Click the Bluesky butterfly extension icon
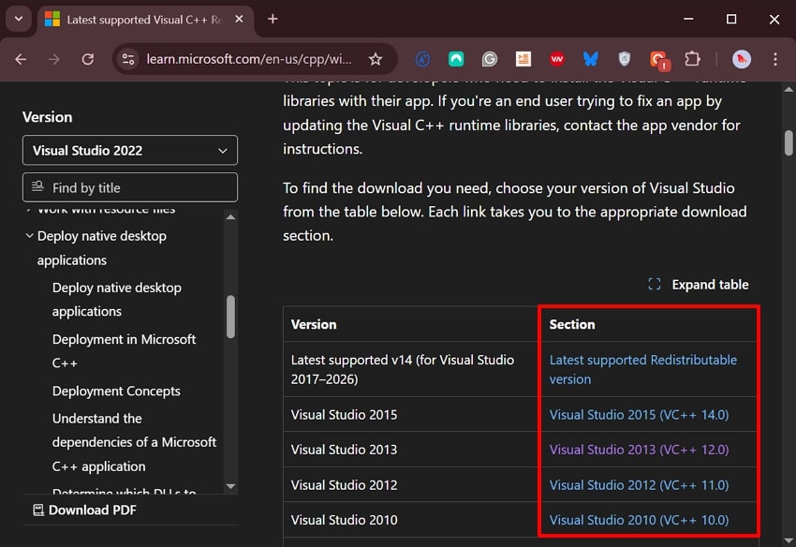This screenshot has height=547, width=796. tap(591, 58)
